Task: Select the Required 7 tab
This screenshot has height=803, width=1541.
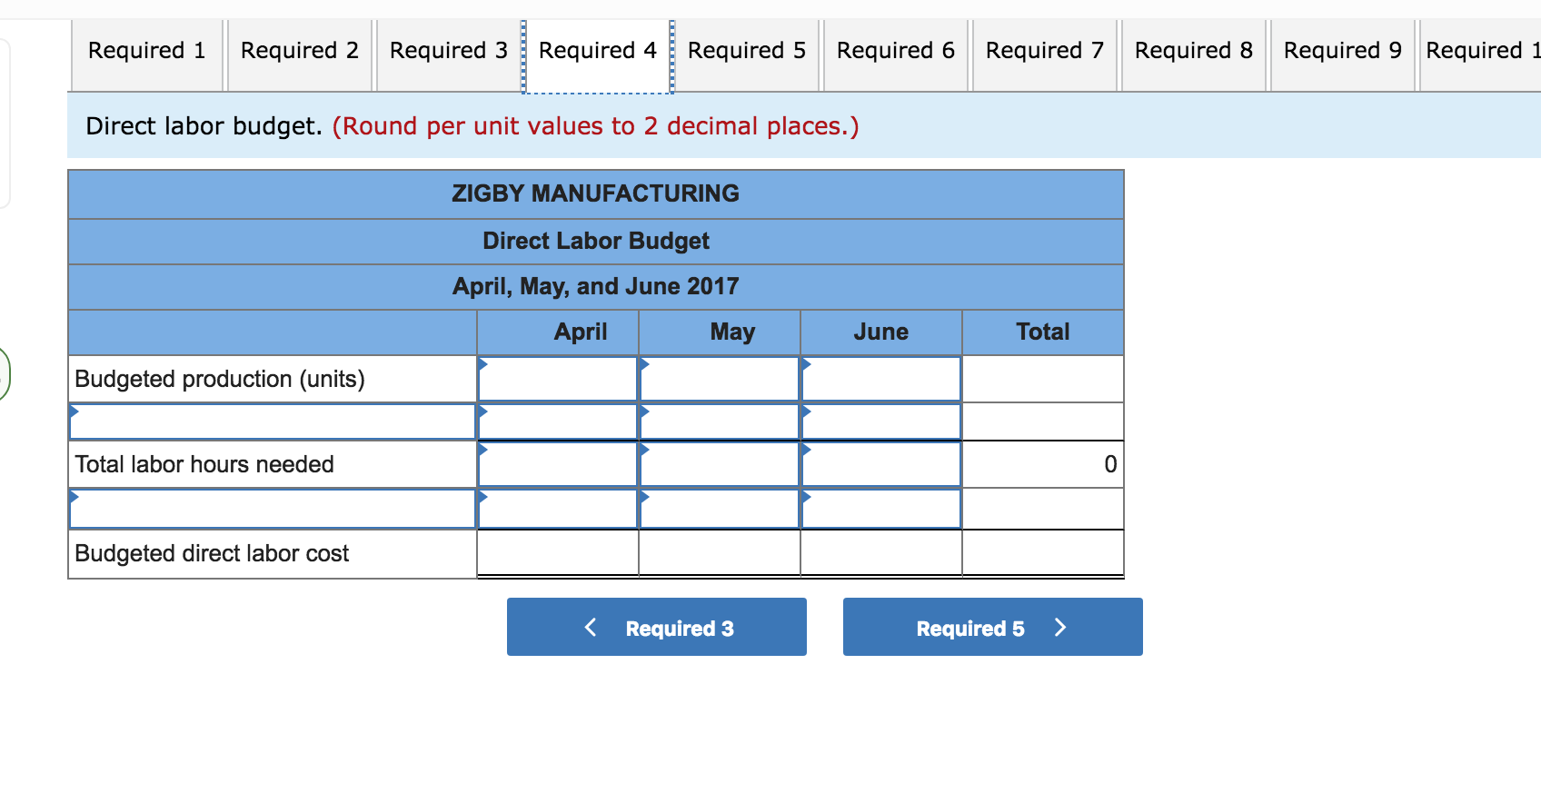Action: click(x=1043, y=51)
